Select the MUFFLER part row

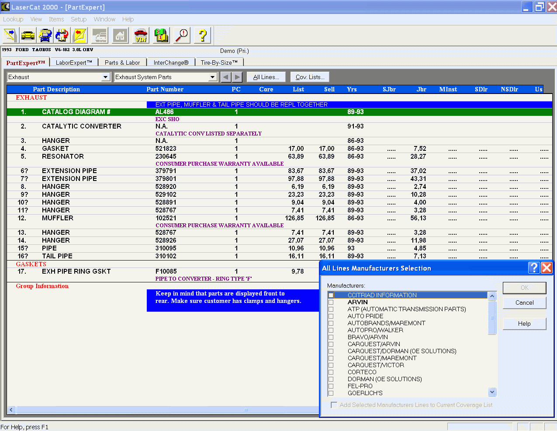coord(280,218)
